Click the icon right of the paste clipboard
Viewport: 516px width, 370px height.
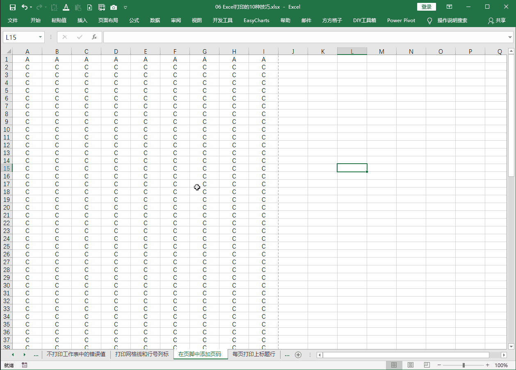pos(90,7)
